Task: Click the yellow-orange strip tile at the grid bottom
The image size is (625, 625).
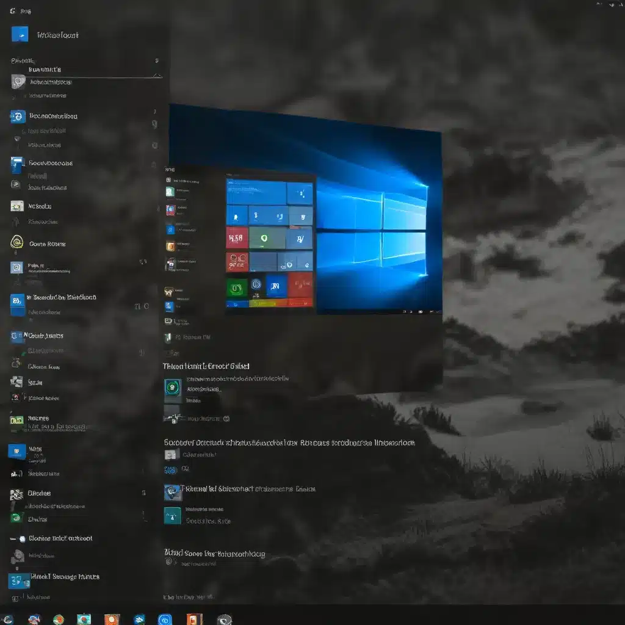Action: tap(269, 304)
